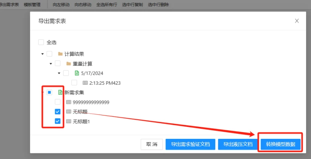311x159 pixels.
Task: Click 全选所有行 in the top toolbar
Action: [x=107, y=4]
